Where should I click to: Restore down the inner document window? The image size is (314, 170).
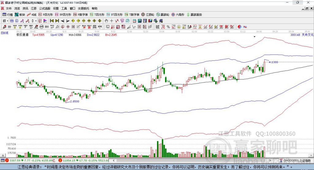click(x=307, y=8)
